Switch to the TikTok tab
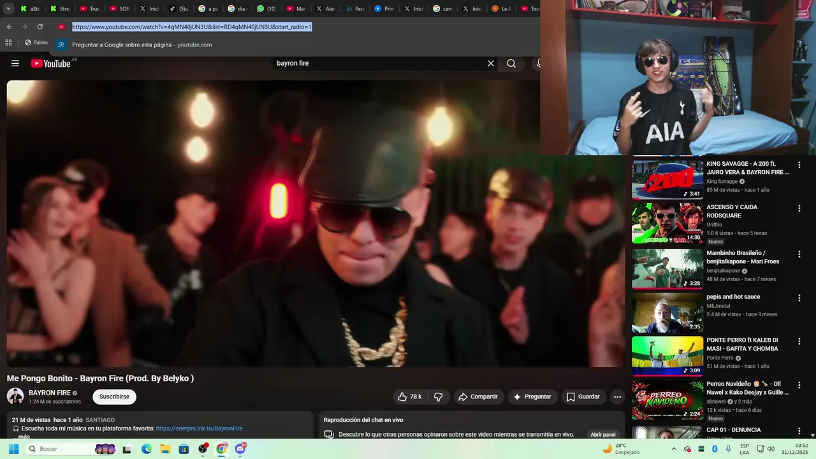This screenshot has width=816, height=459. [178, 9]
